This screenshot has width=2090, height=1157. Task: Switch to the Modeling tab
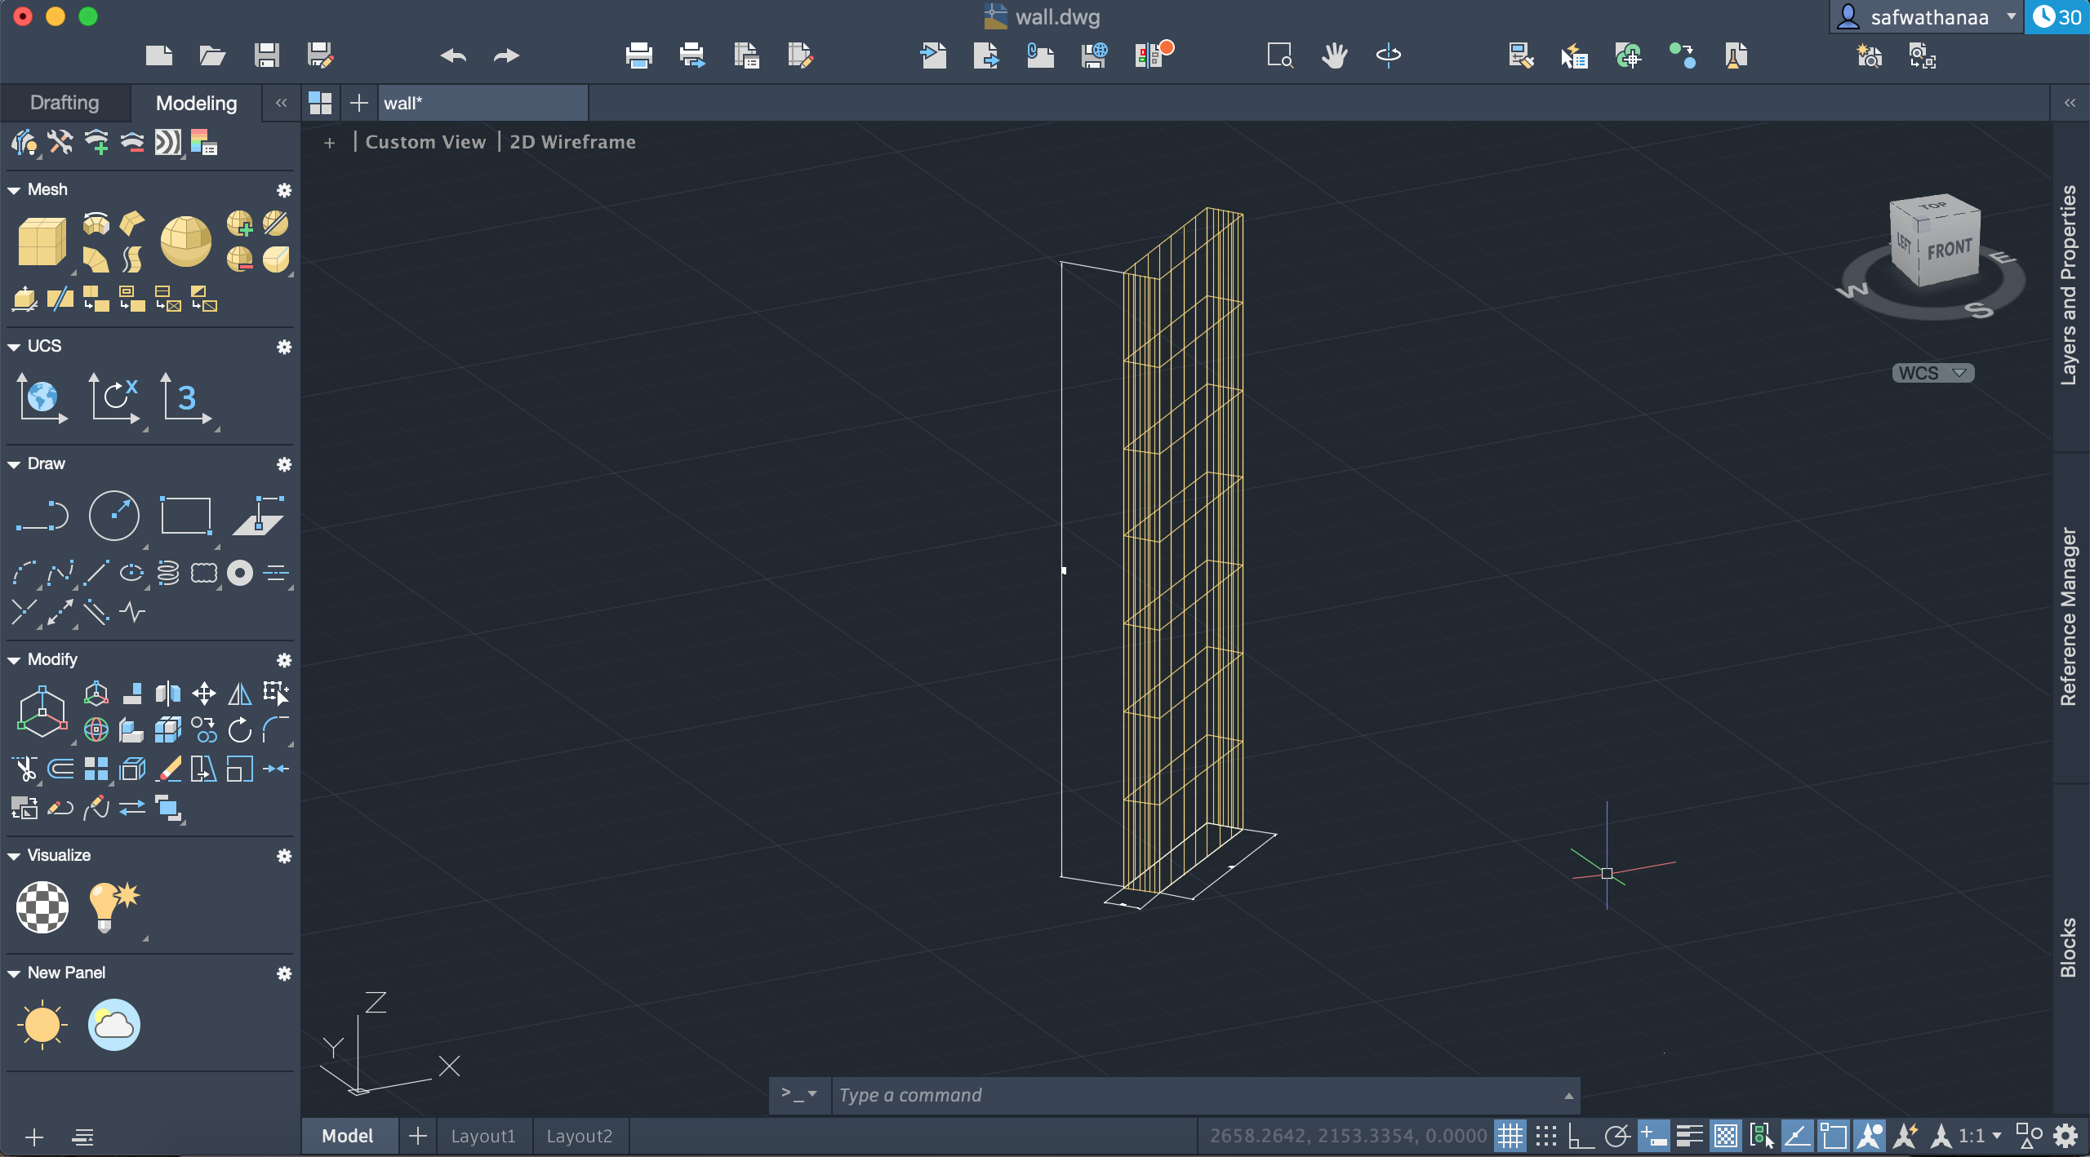pyautogui.click(x=196, y=103)
